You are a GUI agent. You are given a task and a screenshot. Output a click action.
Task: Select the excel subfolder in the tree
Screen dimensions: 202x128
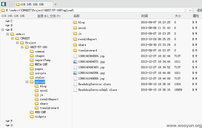tap(44, 91)
